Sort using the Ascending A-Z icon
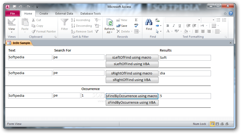Viewport: 241px width, 134px height. 73,20
